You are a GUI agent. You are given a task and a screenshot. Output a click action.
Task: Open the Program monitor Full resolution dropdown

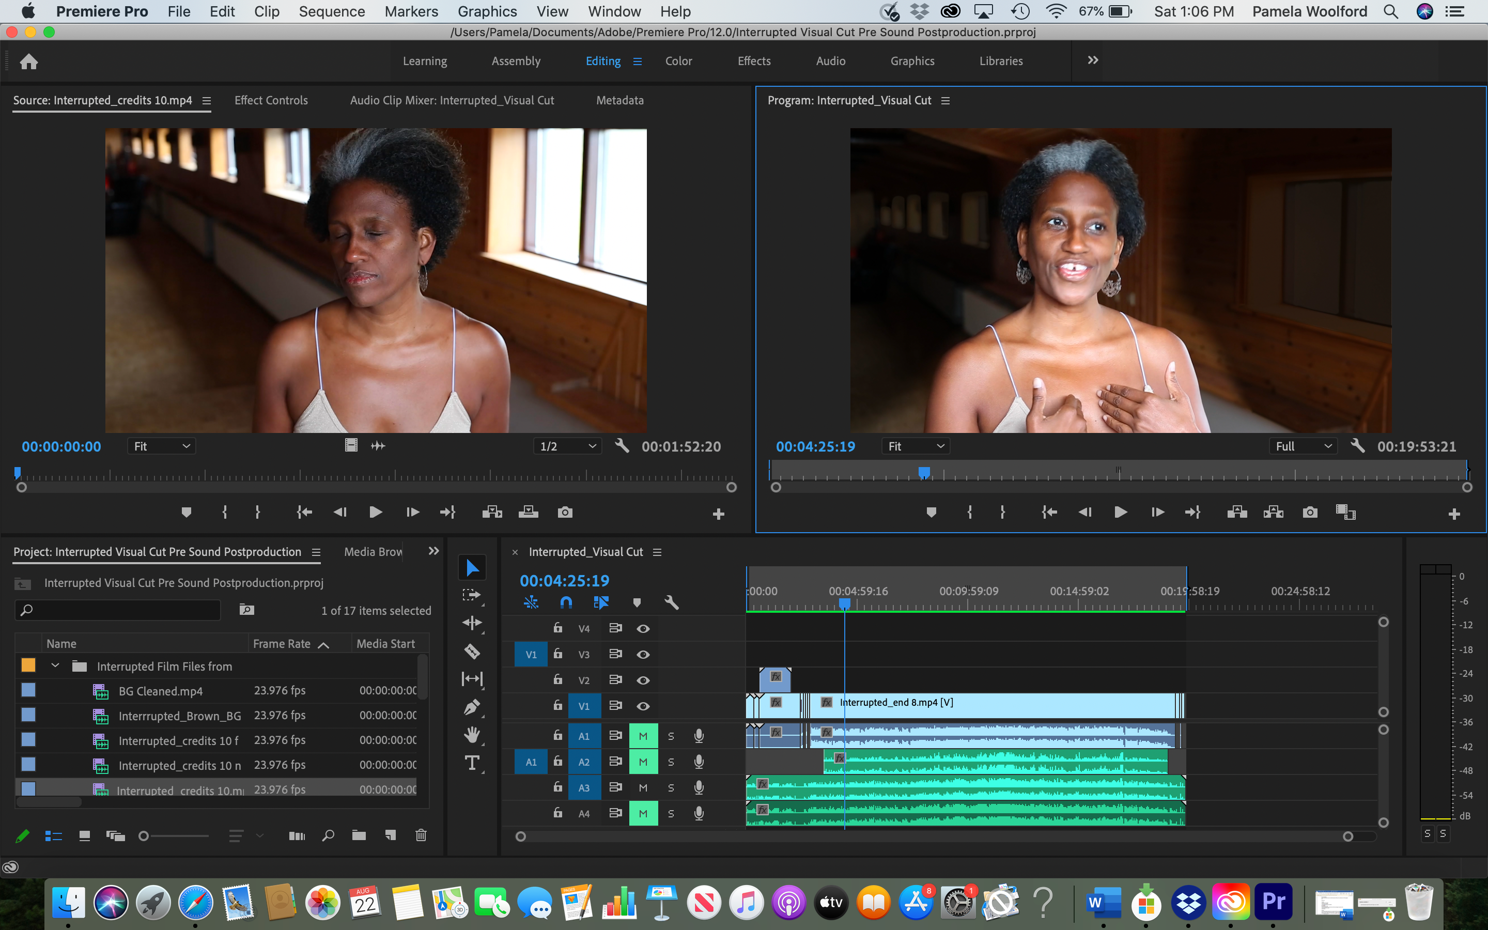click(x=1301, y=446)
